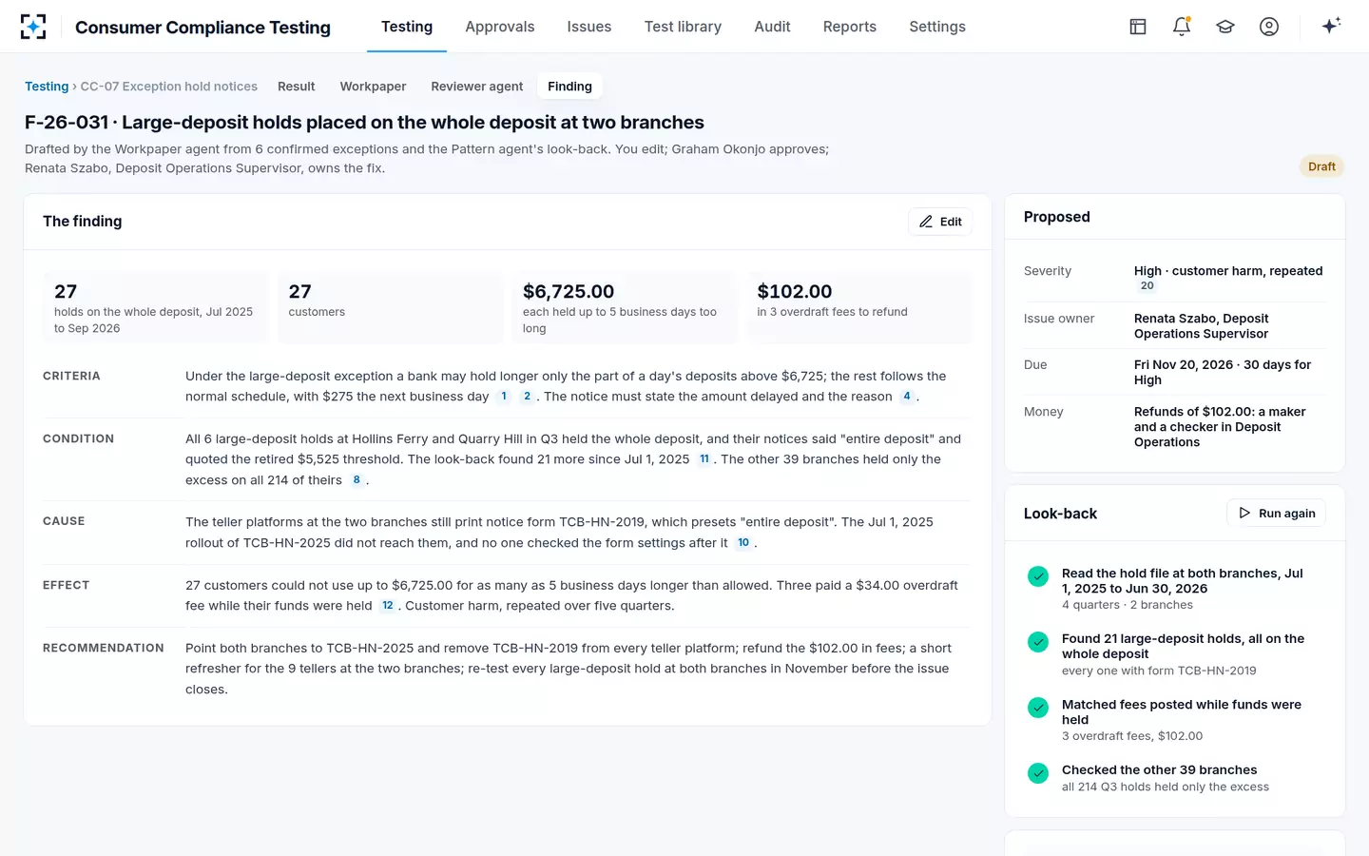
Task: Follow the Testing breadcrumb link
Action: [47, 87]
